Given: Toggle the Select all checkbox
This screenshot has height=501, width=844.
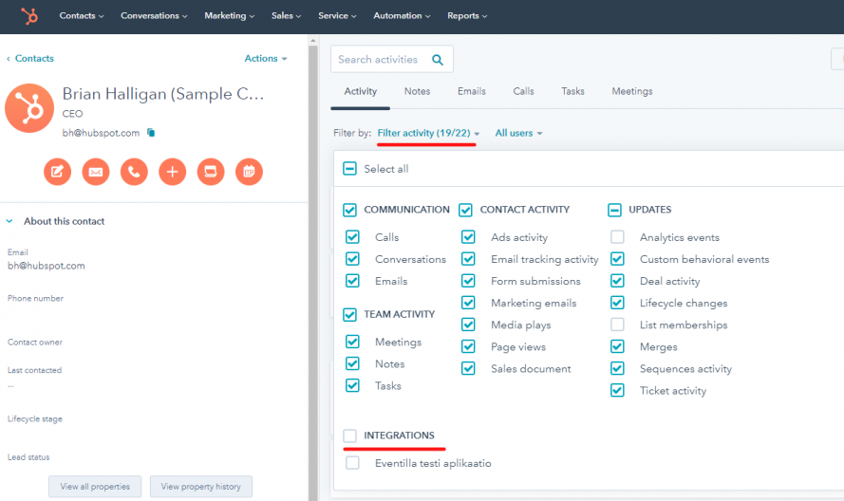Looking at the screenshot, I should tap(350, 169).
